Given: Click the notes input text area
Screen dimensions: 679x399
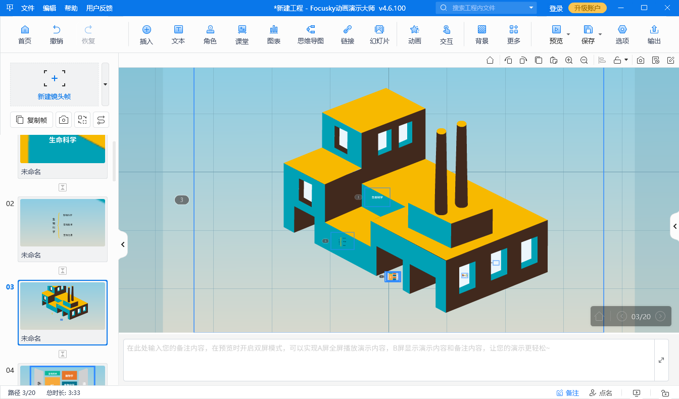Looking at the screenshot, I should click(389, 360).
